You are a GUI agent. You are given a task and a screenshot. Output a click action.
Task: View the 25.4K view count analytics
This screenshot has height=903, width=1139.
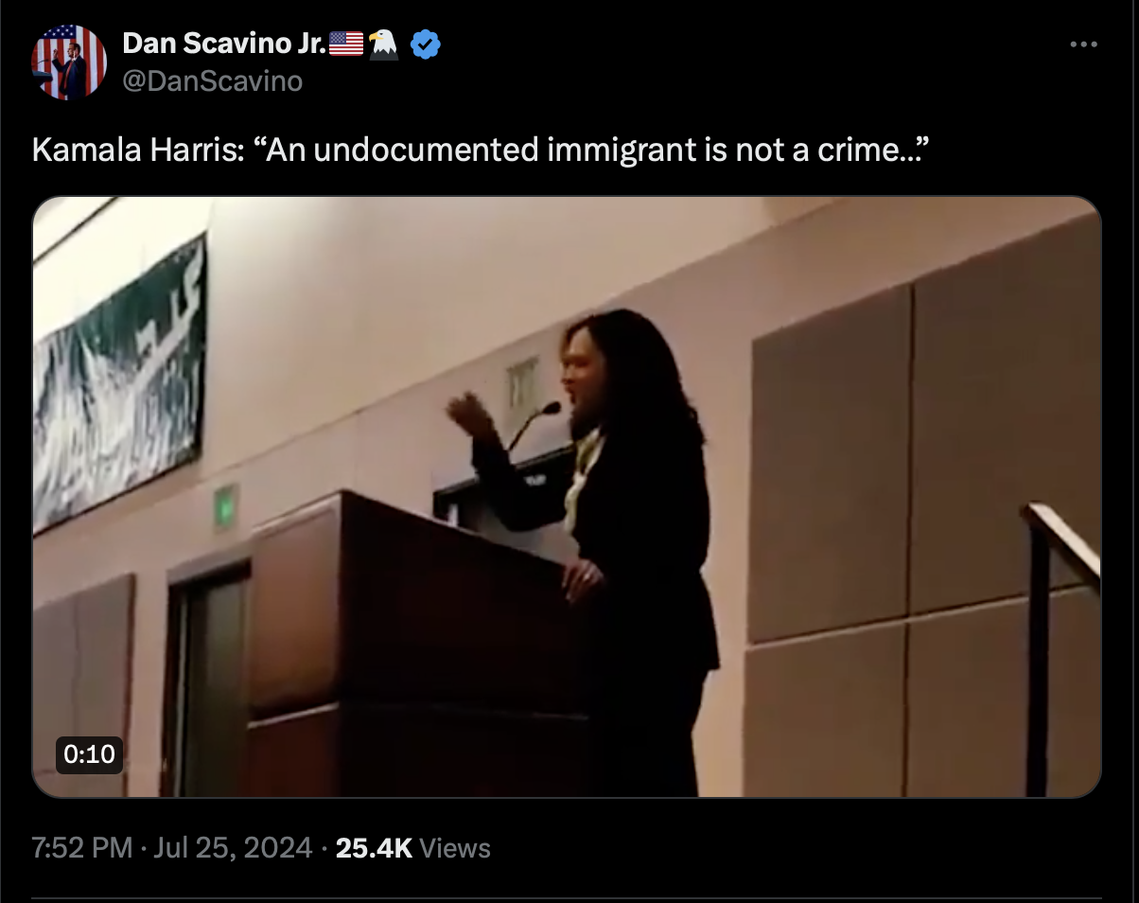coord(374,847)
